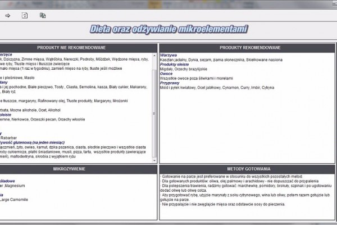Select the "Owoce" category heading

[167, 73]
